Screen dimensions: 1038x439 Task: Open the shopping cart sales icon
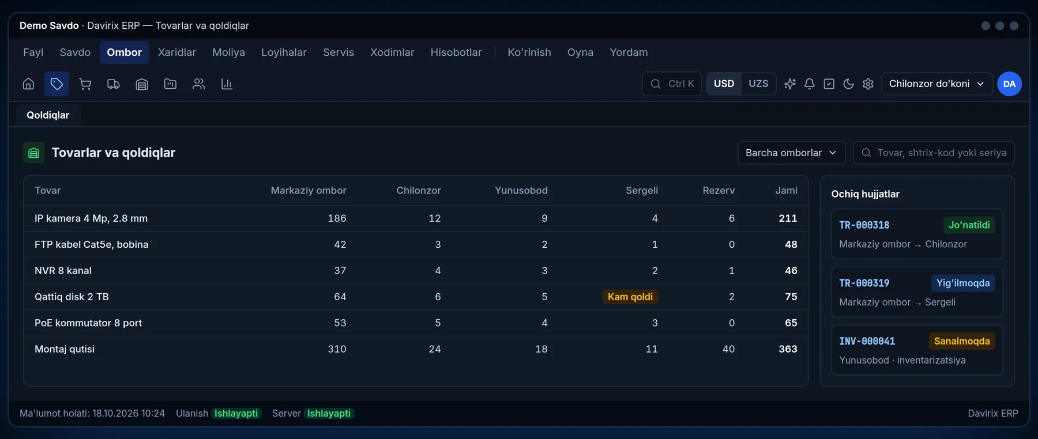(85, 84)
